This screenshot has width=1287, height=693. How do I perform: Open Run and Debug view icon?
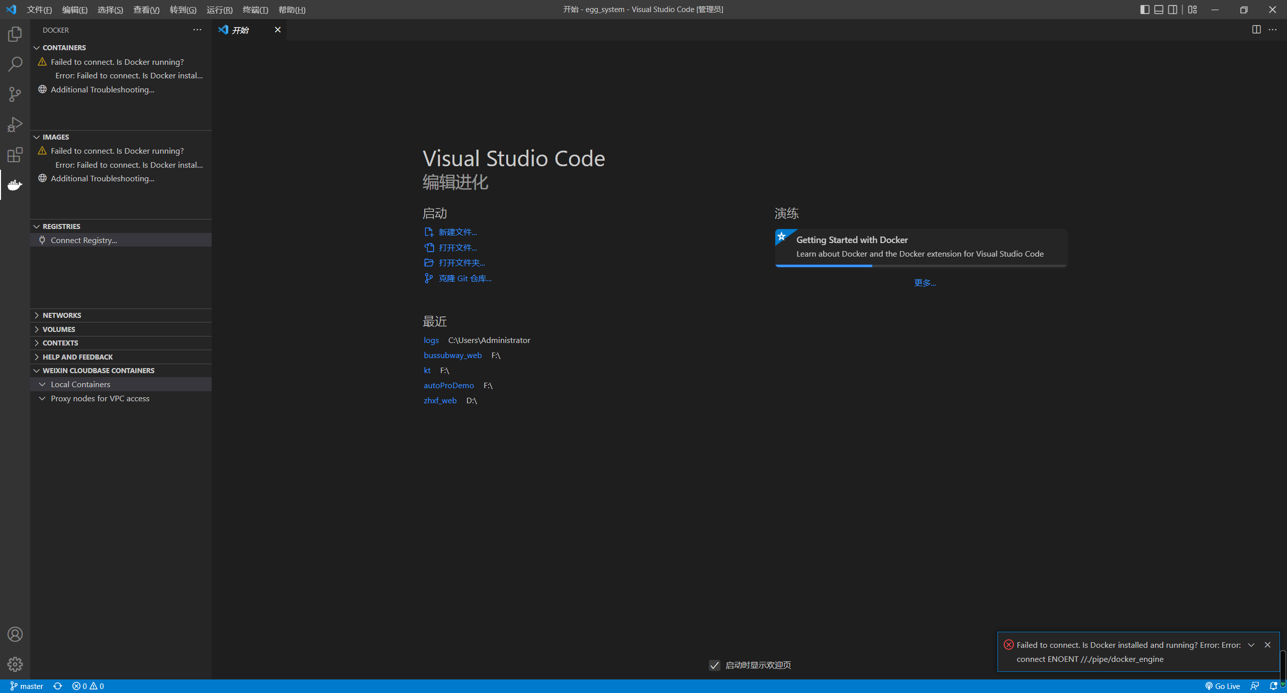coord(15,125)
